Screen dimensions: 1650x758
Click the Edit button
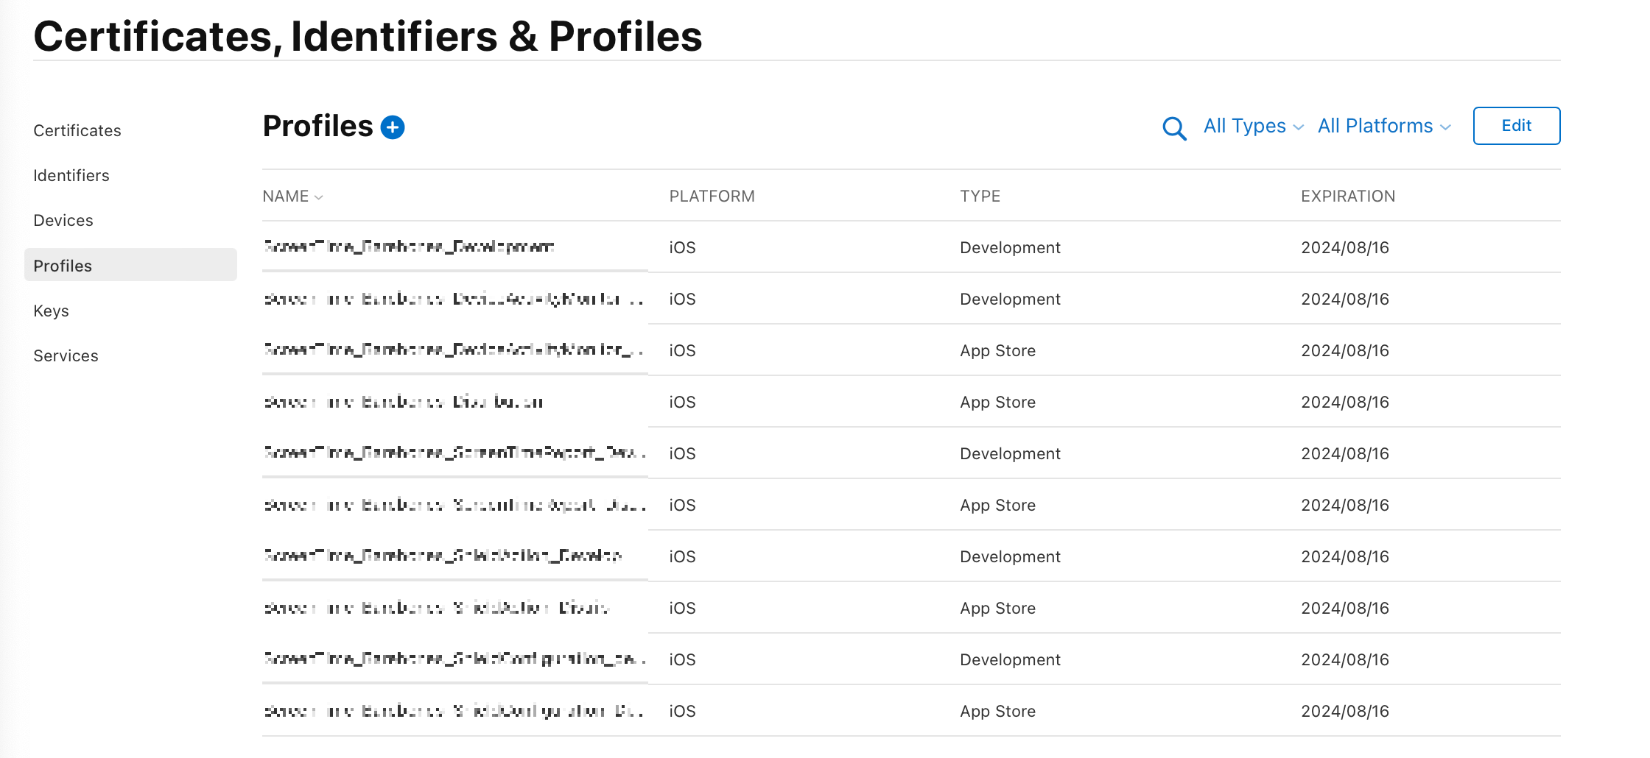1517,126
